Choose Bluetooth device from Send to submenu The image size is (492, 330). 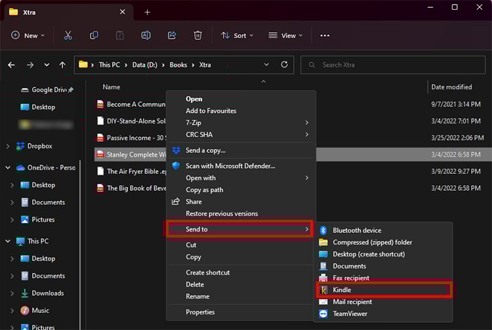[x=356, y=230]
